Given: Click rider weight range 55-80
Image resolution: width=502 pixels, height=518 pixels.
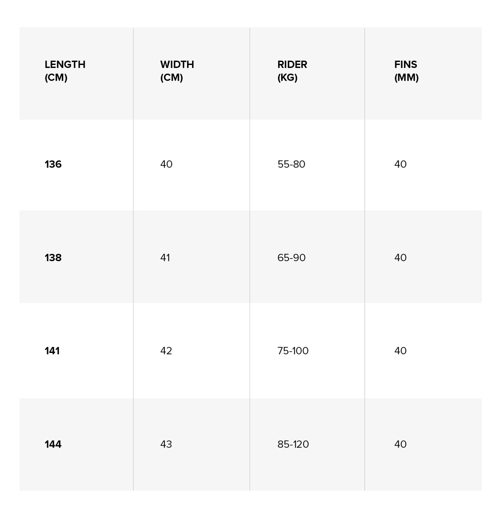Looking at the screenshot, I should (x=291, y=164).
